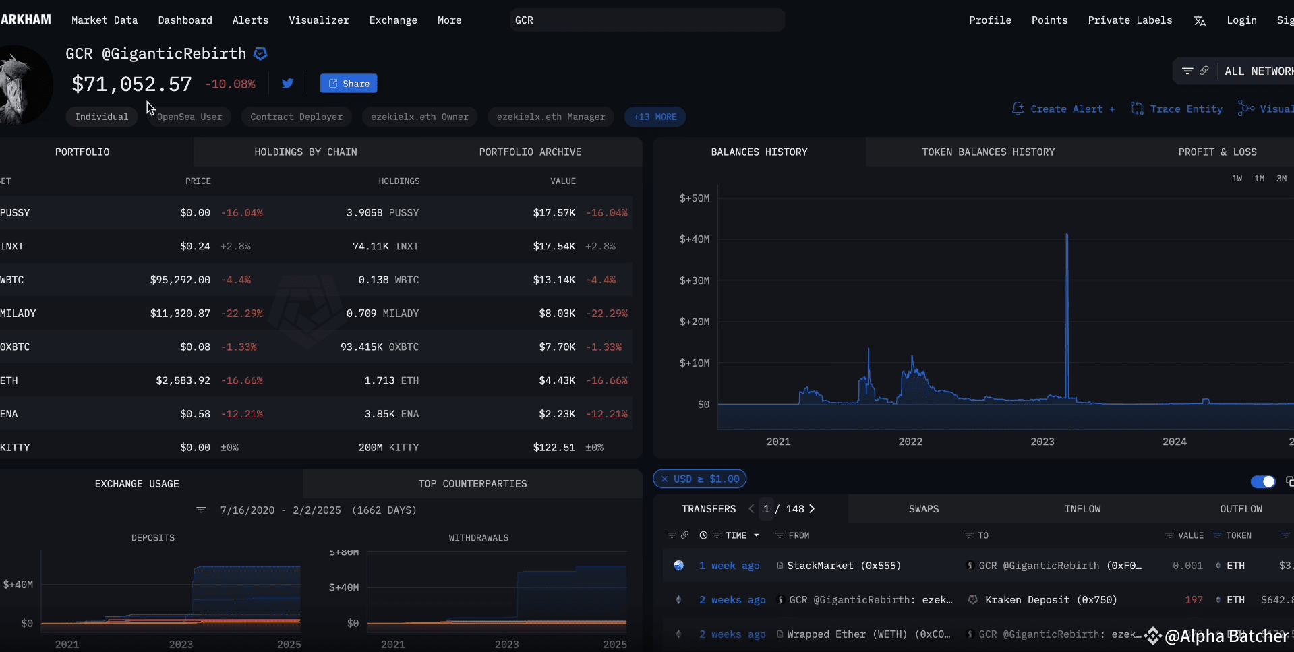Switch to the SWAPS tab
This screenshot has width=1294, height=652.
tap(924, 509)
